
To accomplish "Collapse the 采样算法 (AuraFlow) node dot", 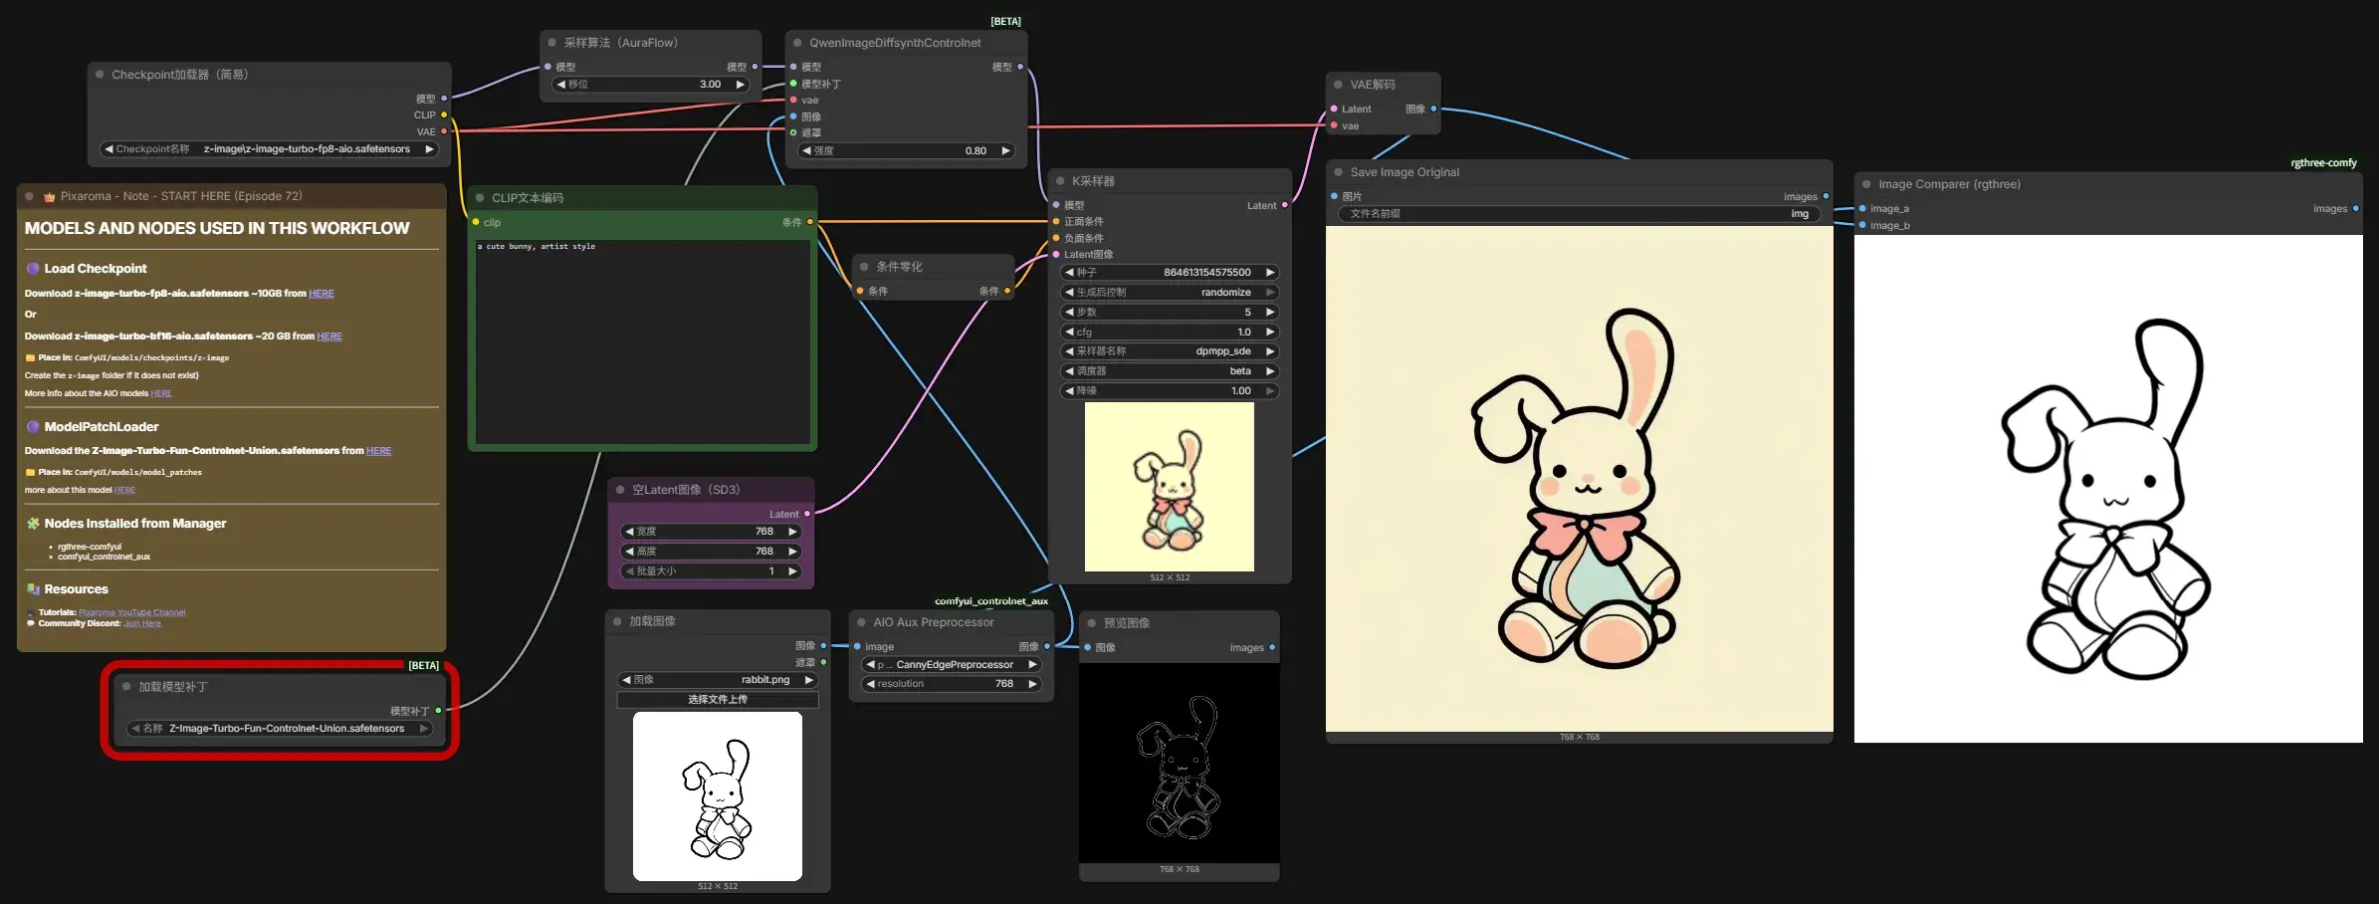I will click(x=552, y=43).
